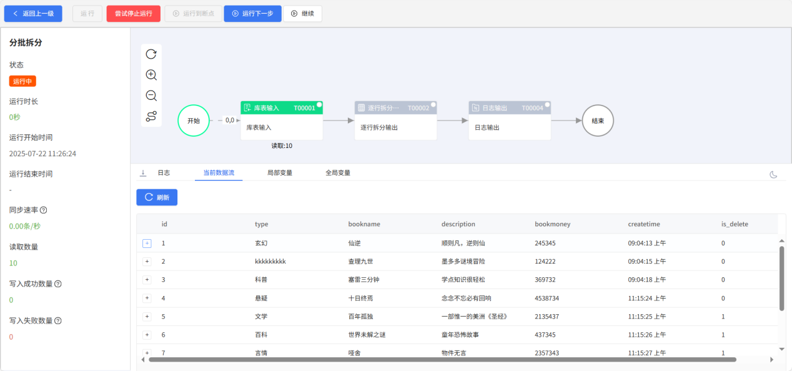Click the disabled 运行 button
The height and width of the screenshot is (371, 792).
87,14
